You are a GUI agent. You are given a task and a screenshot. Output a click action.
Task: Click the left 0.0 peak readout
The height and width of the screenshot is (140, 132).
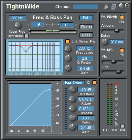(x=106, y=130)
